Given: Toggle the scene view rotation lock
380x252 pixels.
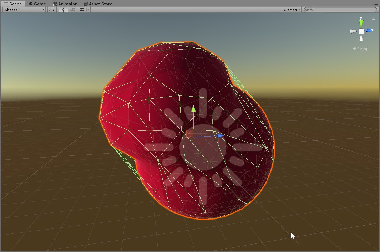Looking at the screenshot, I should (x=373, y=19).
